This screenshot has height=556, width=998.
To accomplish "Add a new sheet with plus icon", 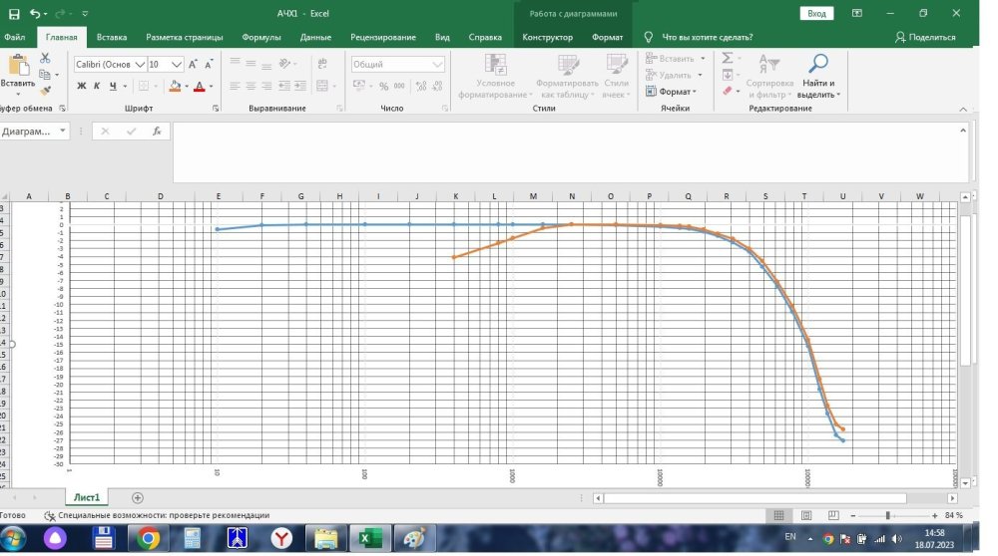I will (137, 497).
